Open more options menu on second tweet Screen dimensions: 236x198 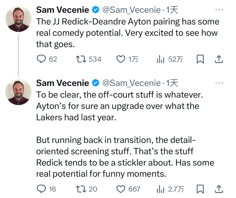[x=219, y=83]
